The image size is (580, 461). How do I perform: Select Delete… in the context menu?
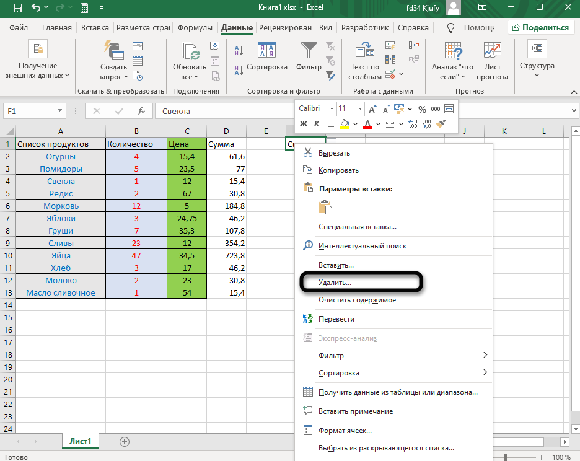click(335, 283)
